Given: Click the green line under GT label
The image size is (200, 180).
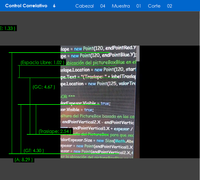Looking at the screenshot, I should (x=60, y=154).
